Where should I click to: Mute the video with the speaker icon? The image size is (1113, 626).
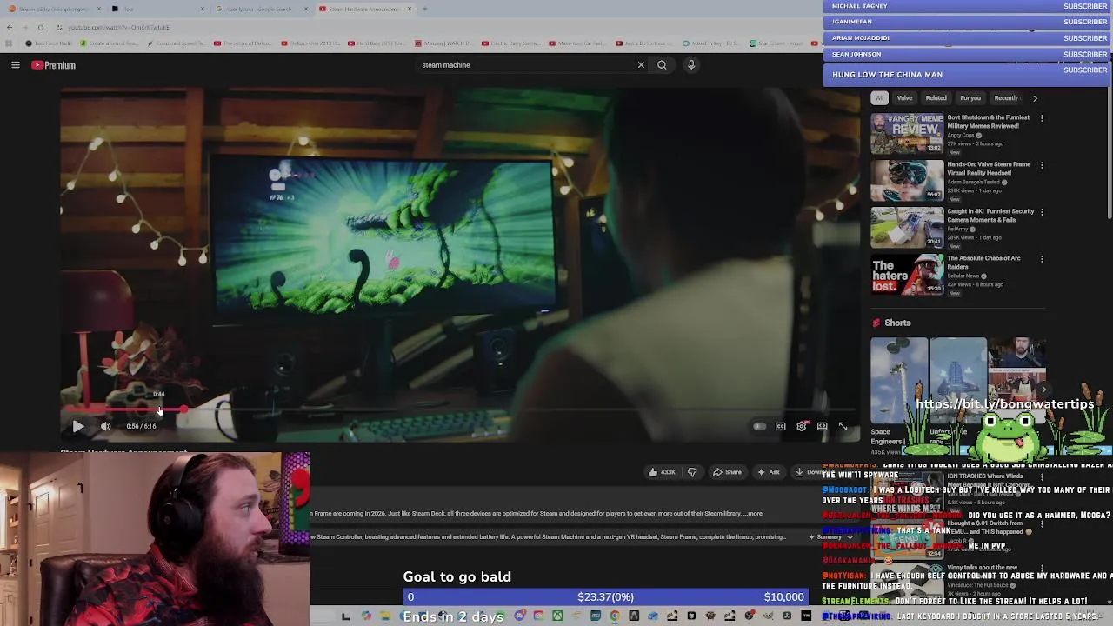pyautogui.click(x=105, y=426)
